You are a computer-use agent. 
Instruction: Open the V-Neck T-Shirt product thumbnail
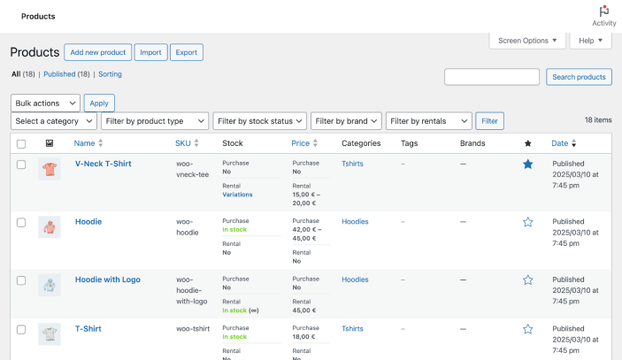point(50,169)
